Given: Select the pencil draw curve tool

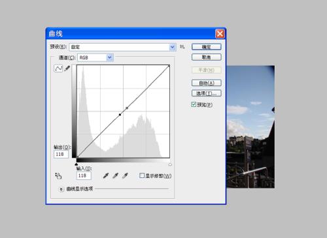Looking at the screenshot, I should [x=67, y=68].
